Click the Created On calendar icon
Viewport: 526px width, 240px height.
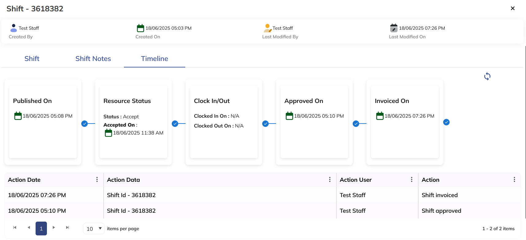pos(140,28)
